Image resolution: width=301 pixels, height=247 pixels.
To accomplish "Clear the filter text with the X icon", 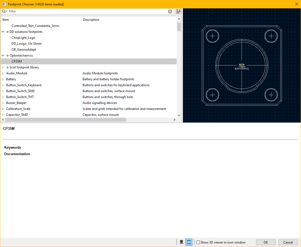I will tap(170, 11).
